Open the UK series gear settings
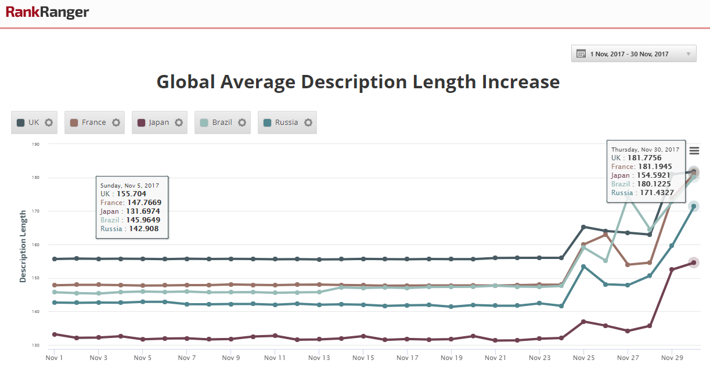Image resolution: width=710 pixels, height=367 pixels. [49, 123]
